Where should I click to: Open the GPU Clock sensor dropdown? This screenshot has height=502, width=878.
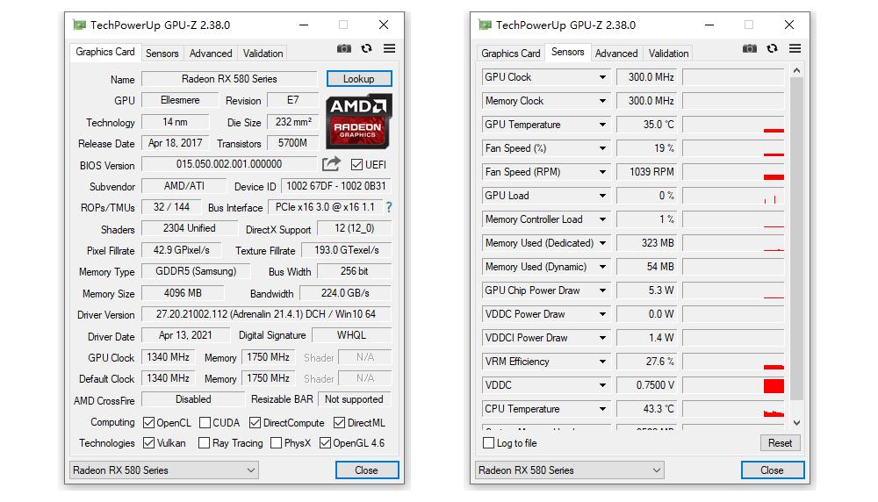click(x=602, y=77)
